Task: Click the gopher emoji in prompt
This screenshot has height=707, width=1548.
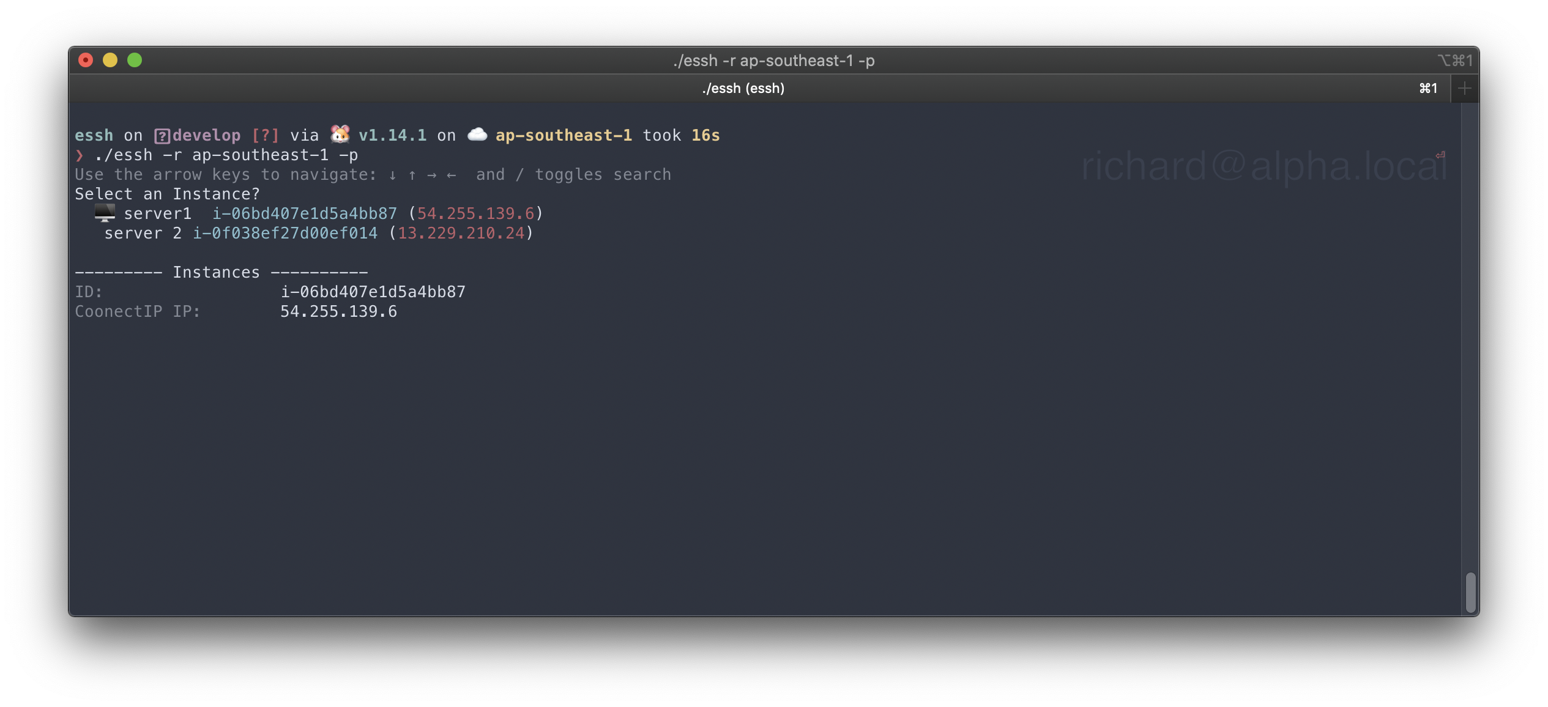Action: tap(340, 134)
